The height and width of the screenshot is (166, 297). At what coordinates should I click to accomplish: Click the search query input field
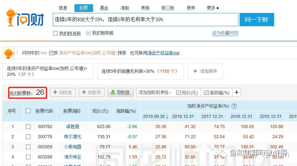(145, 20)
